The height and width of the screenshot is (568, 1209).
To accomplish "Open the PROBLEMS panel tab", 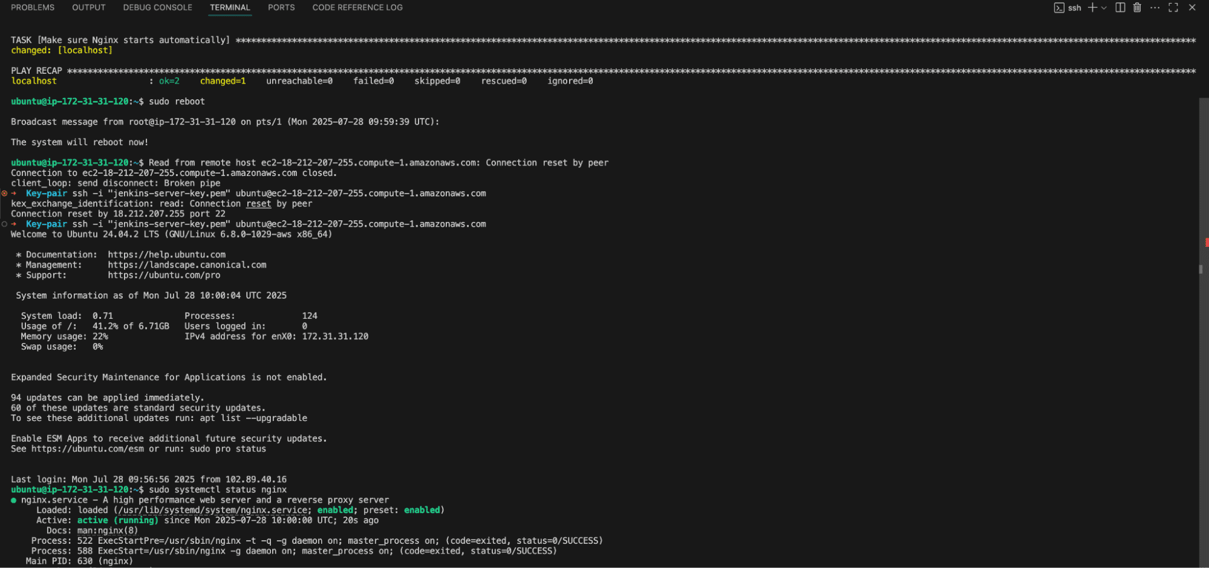I will click(x=33, y=7).
